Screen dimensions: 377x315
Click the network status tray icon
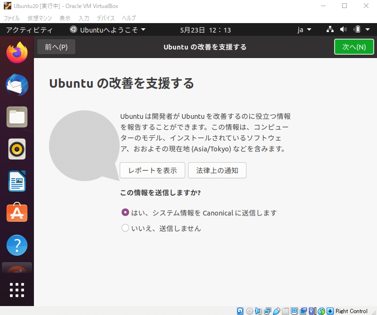330,30
